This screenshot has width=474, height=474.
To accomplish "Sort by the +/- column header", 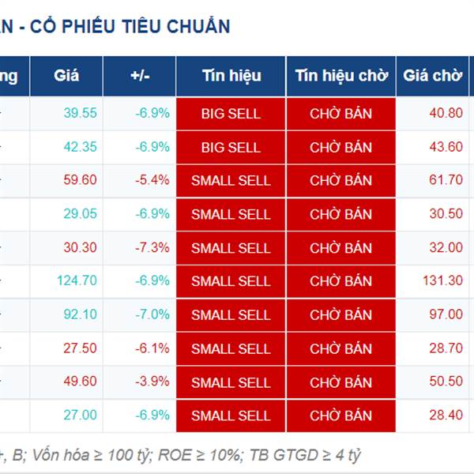I will 140,76.
